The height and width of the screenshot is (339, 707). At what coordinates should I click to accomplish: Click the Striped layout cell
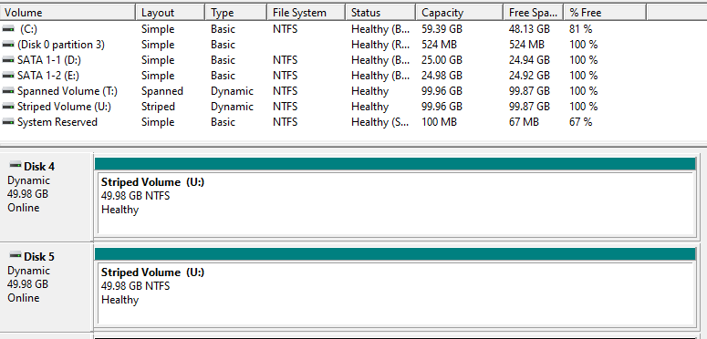[x=158, y=107]
